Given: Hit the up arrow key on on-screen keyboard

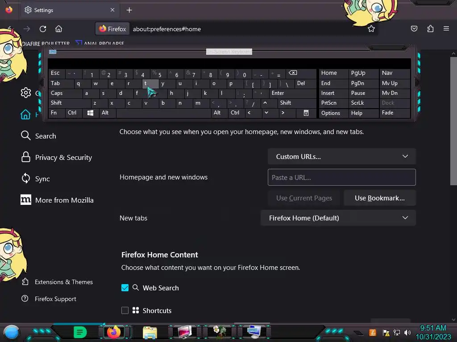Looking at the screenshot, I should pyautogui.click(x=265, y=103).
